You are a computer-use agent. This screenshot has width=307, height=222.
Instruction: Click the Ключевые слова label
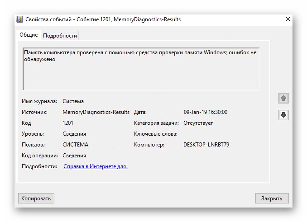[156, 134]
